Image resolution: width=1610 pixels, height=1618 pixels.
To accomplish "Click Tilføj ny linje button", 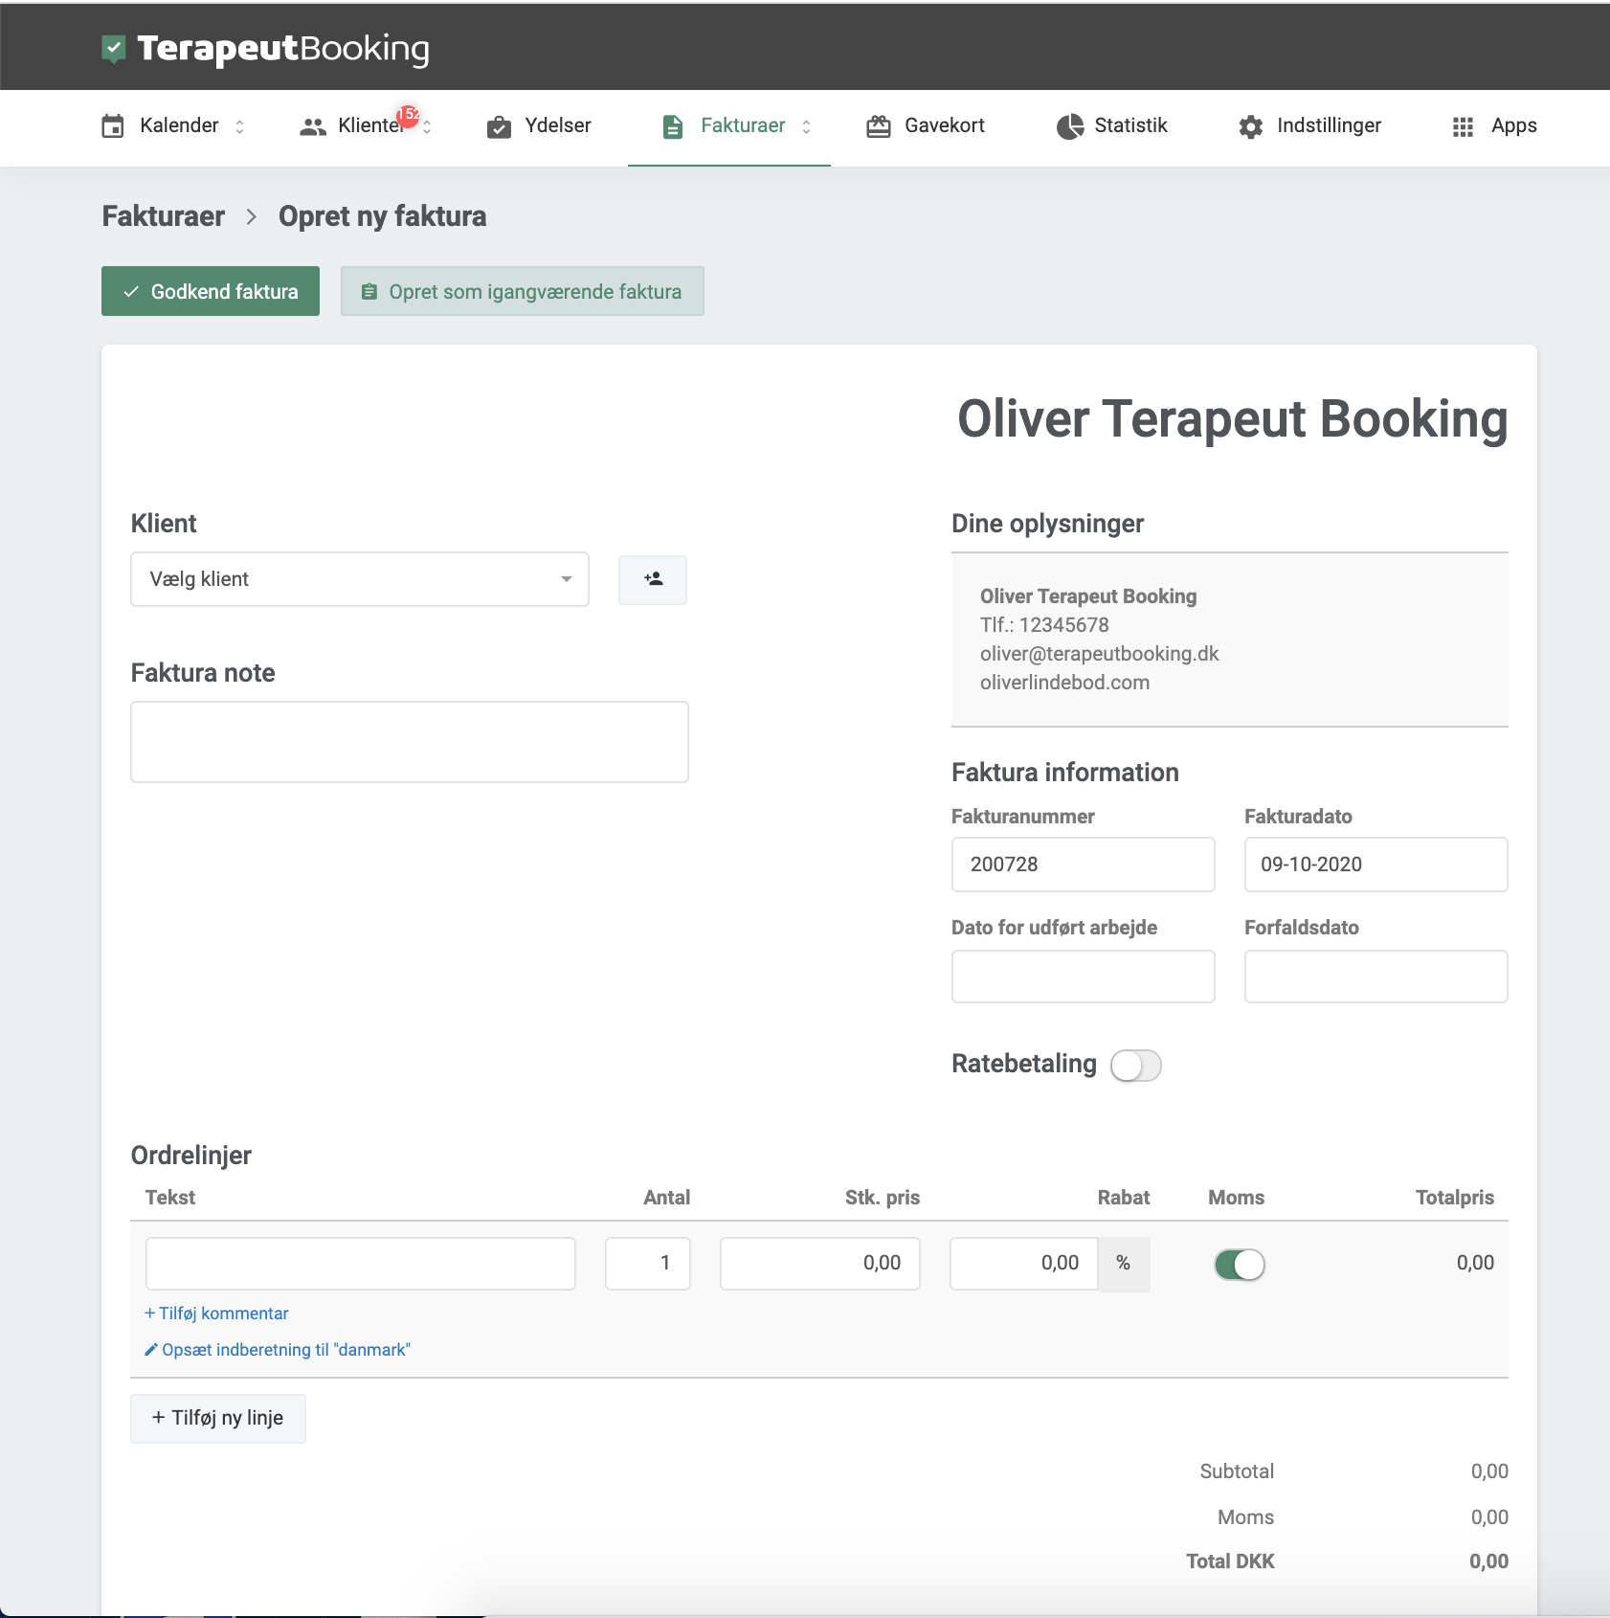I will point(217,1418).
